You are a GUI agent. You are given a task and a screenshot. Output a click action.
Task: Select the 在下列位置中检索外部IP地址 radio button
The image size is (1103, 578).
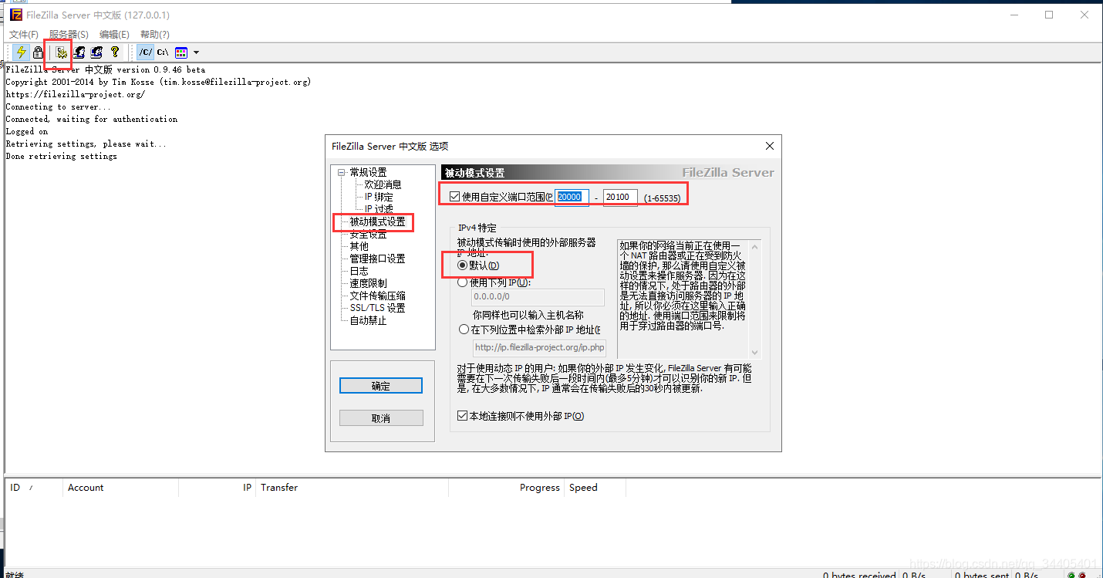[463, 330]
